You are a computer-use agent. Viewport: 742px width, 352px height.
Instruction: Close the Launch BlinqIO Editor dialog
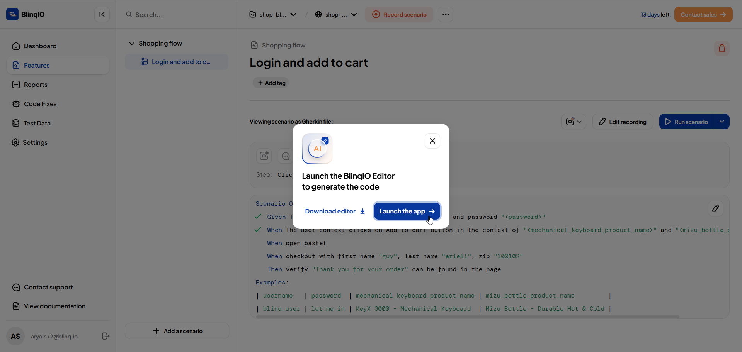pos(432,141)
